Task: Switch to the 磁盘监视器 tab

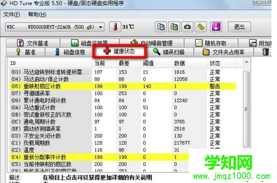Action: pos(90,43)
